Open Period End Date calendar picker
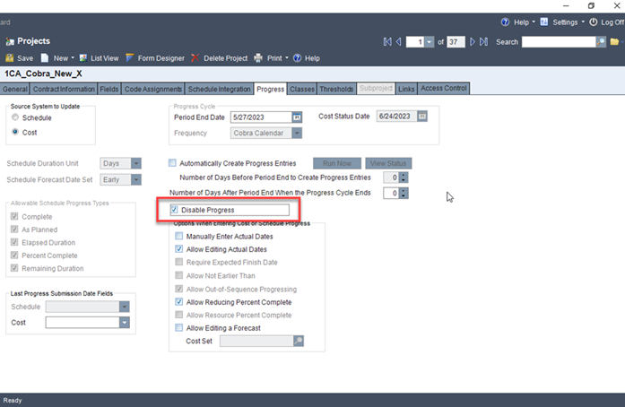625x407 pixels. tap(297, 117)
